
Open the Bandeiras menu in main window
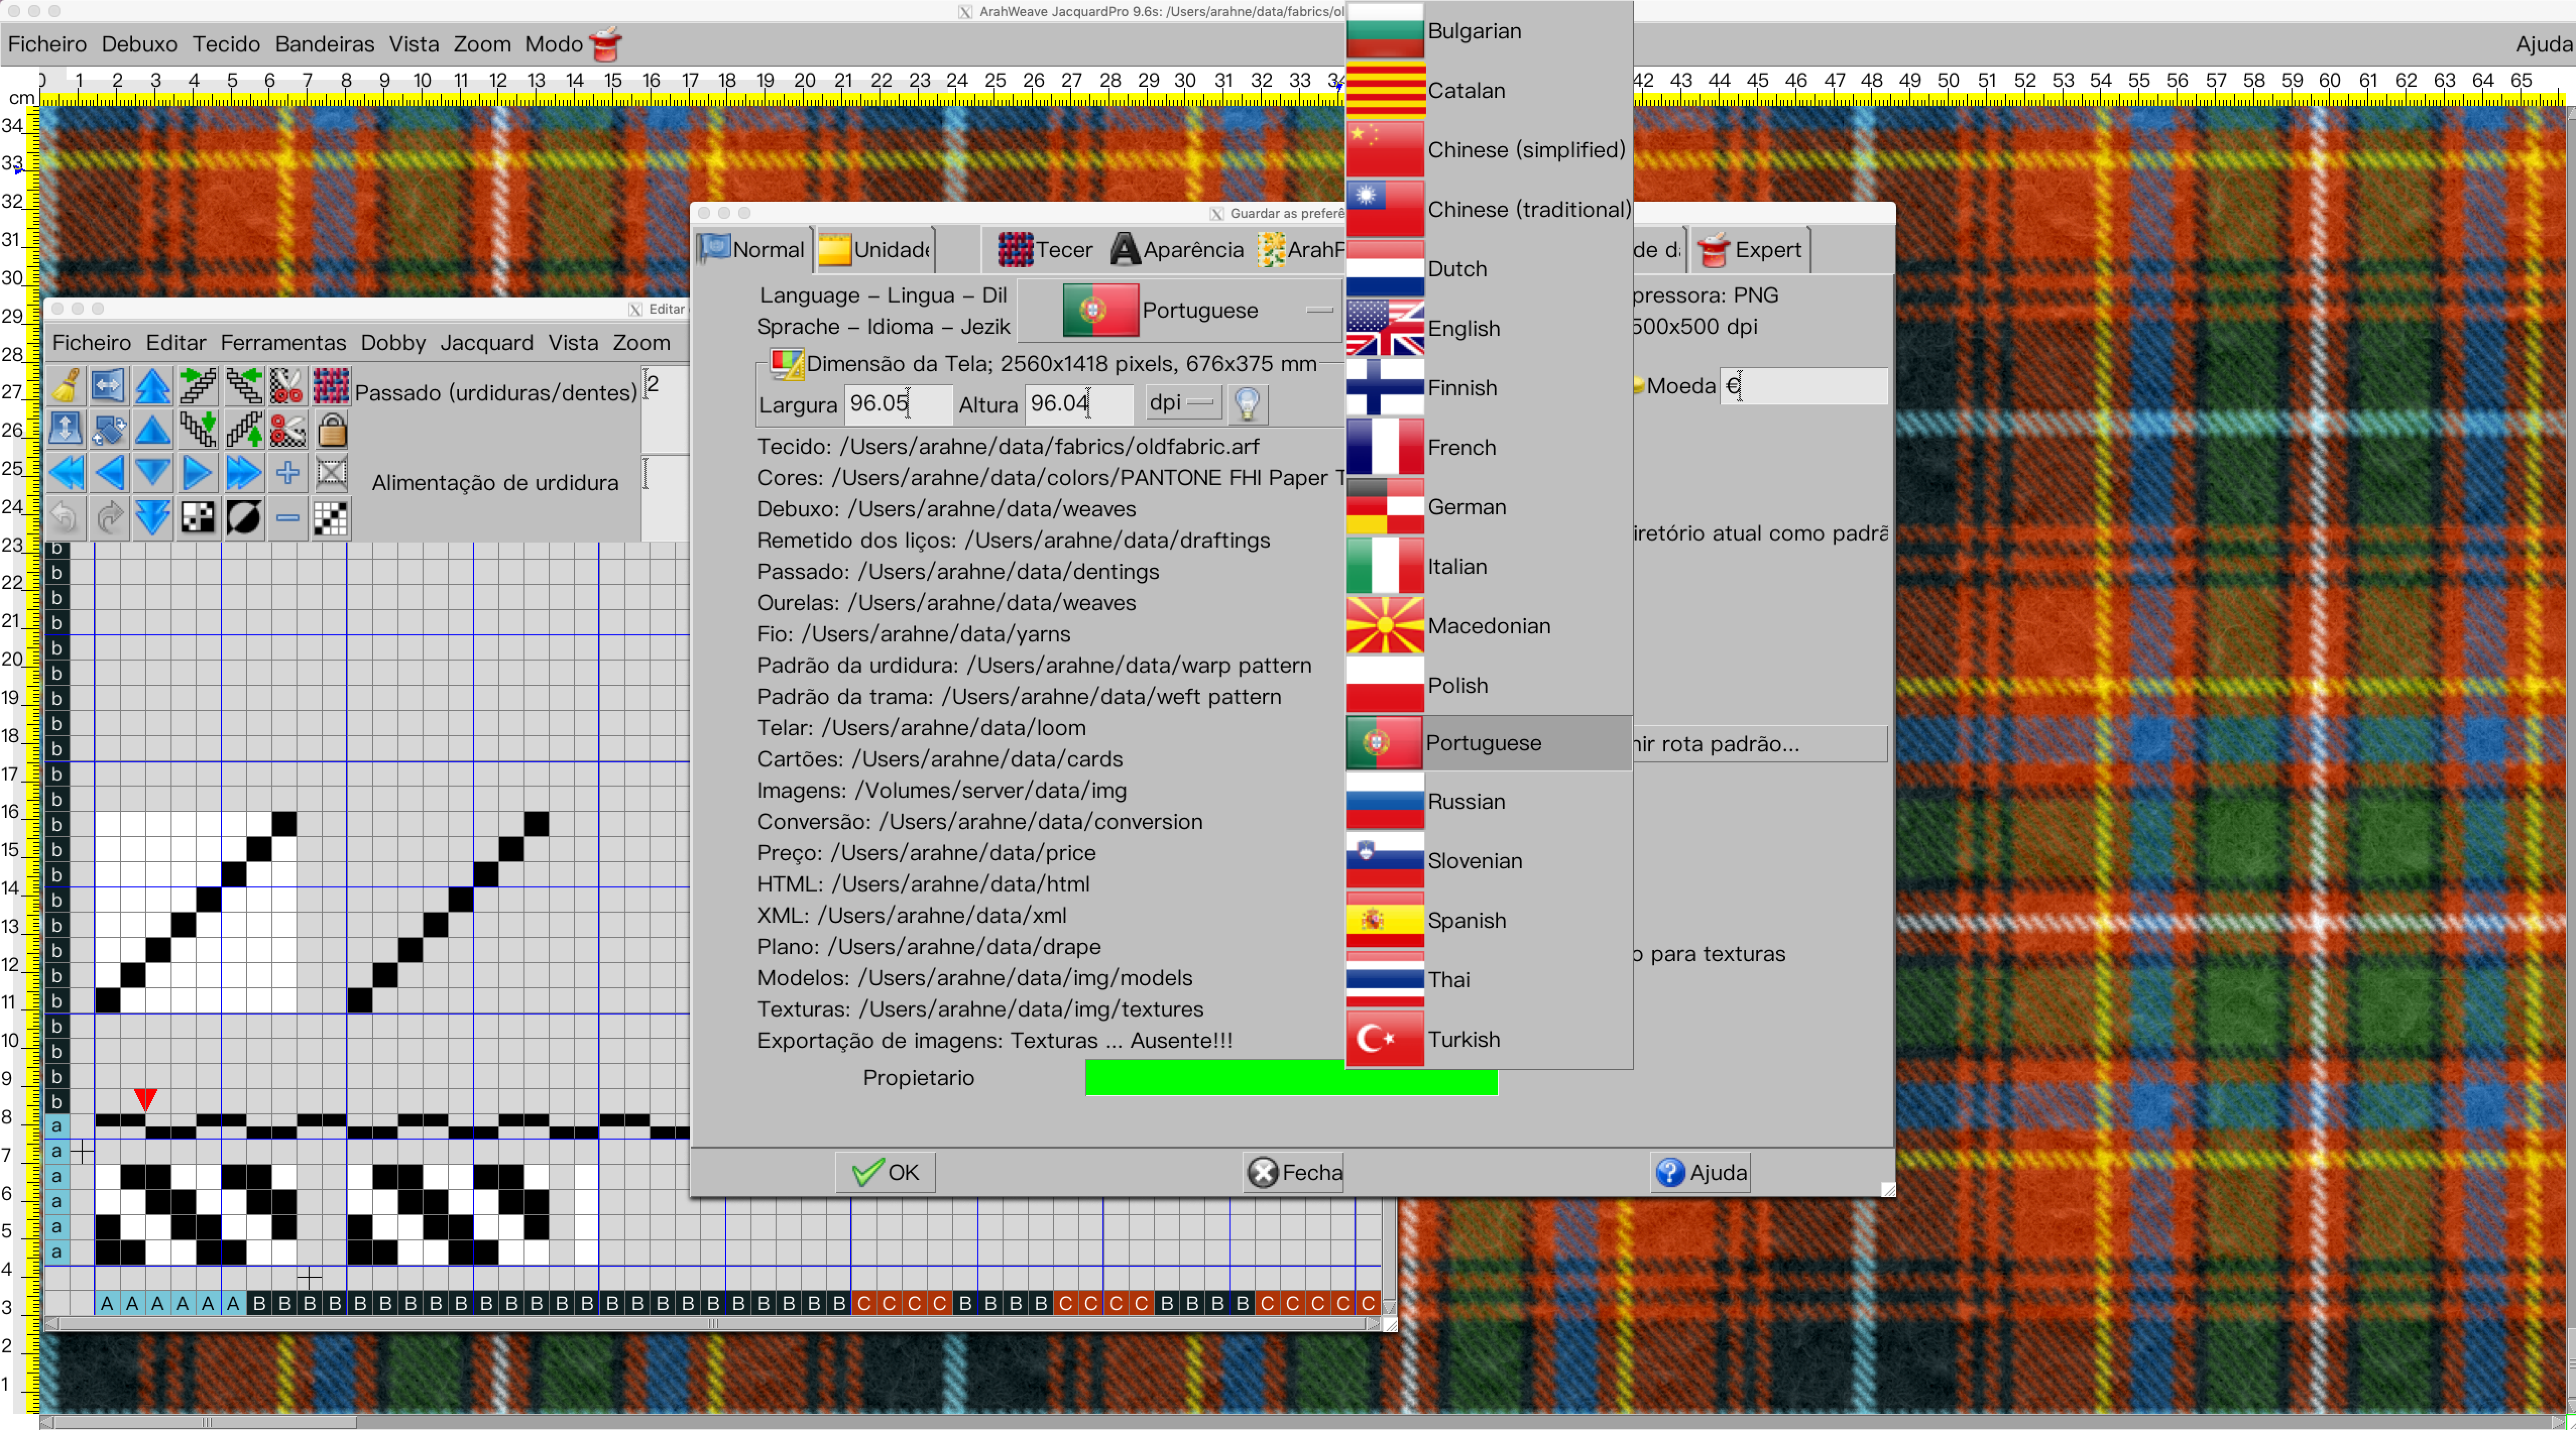point(324,44)
